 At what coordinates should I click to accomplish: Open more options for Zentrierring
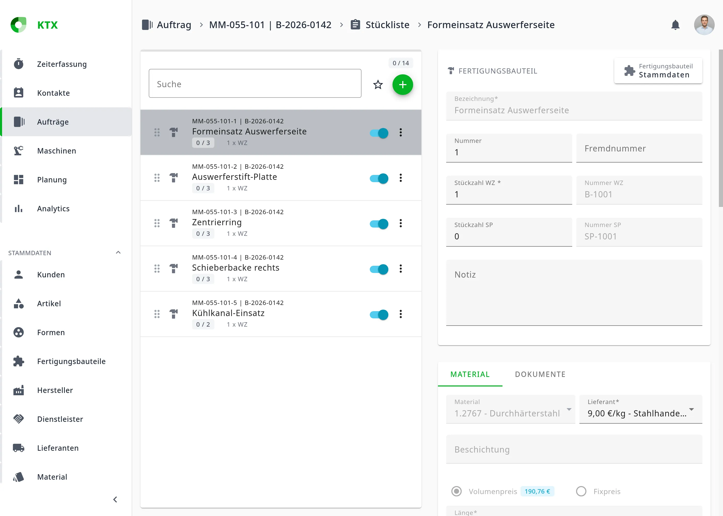coord(400,223)
